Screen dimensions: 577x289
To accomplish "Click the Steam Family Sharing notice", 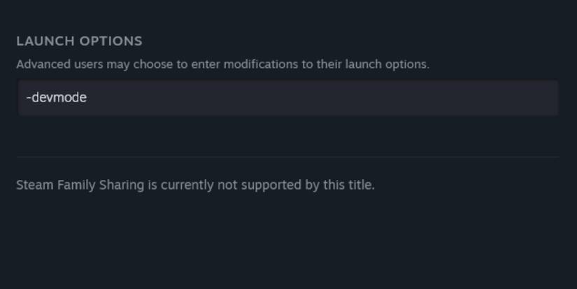I will point(195,185).
